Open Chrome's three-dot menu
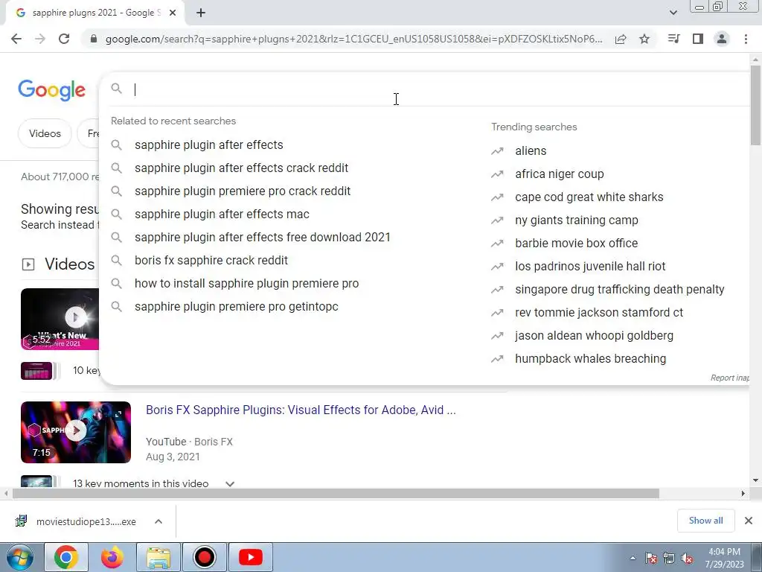This screenshot has width=762, height=572. [746, 39]
